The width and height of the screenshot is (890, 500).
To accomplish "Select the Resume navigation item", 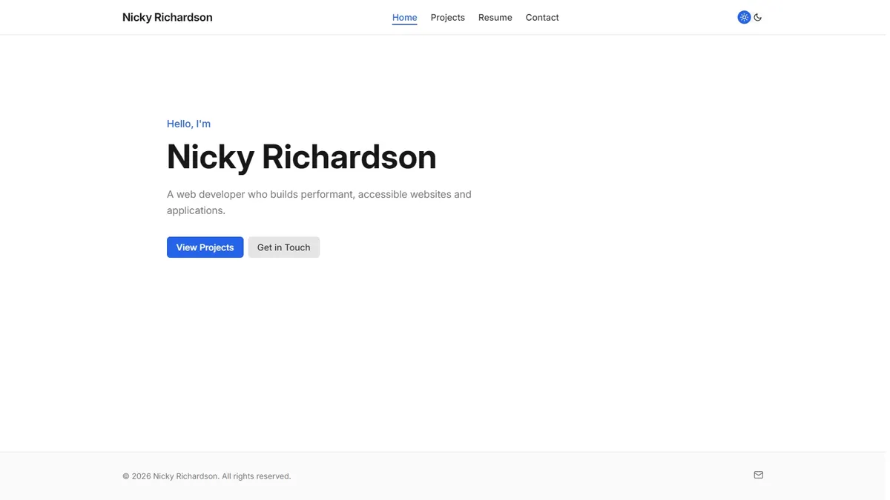I will 495,17.
